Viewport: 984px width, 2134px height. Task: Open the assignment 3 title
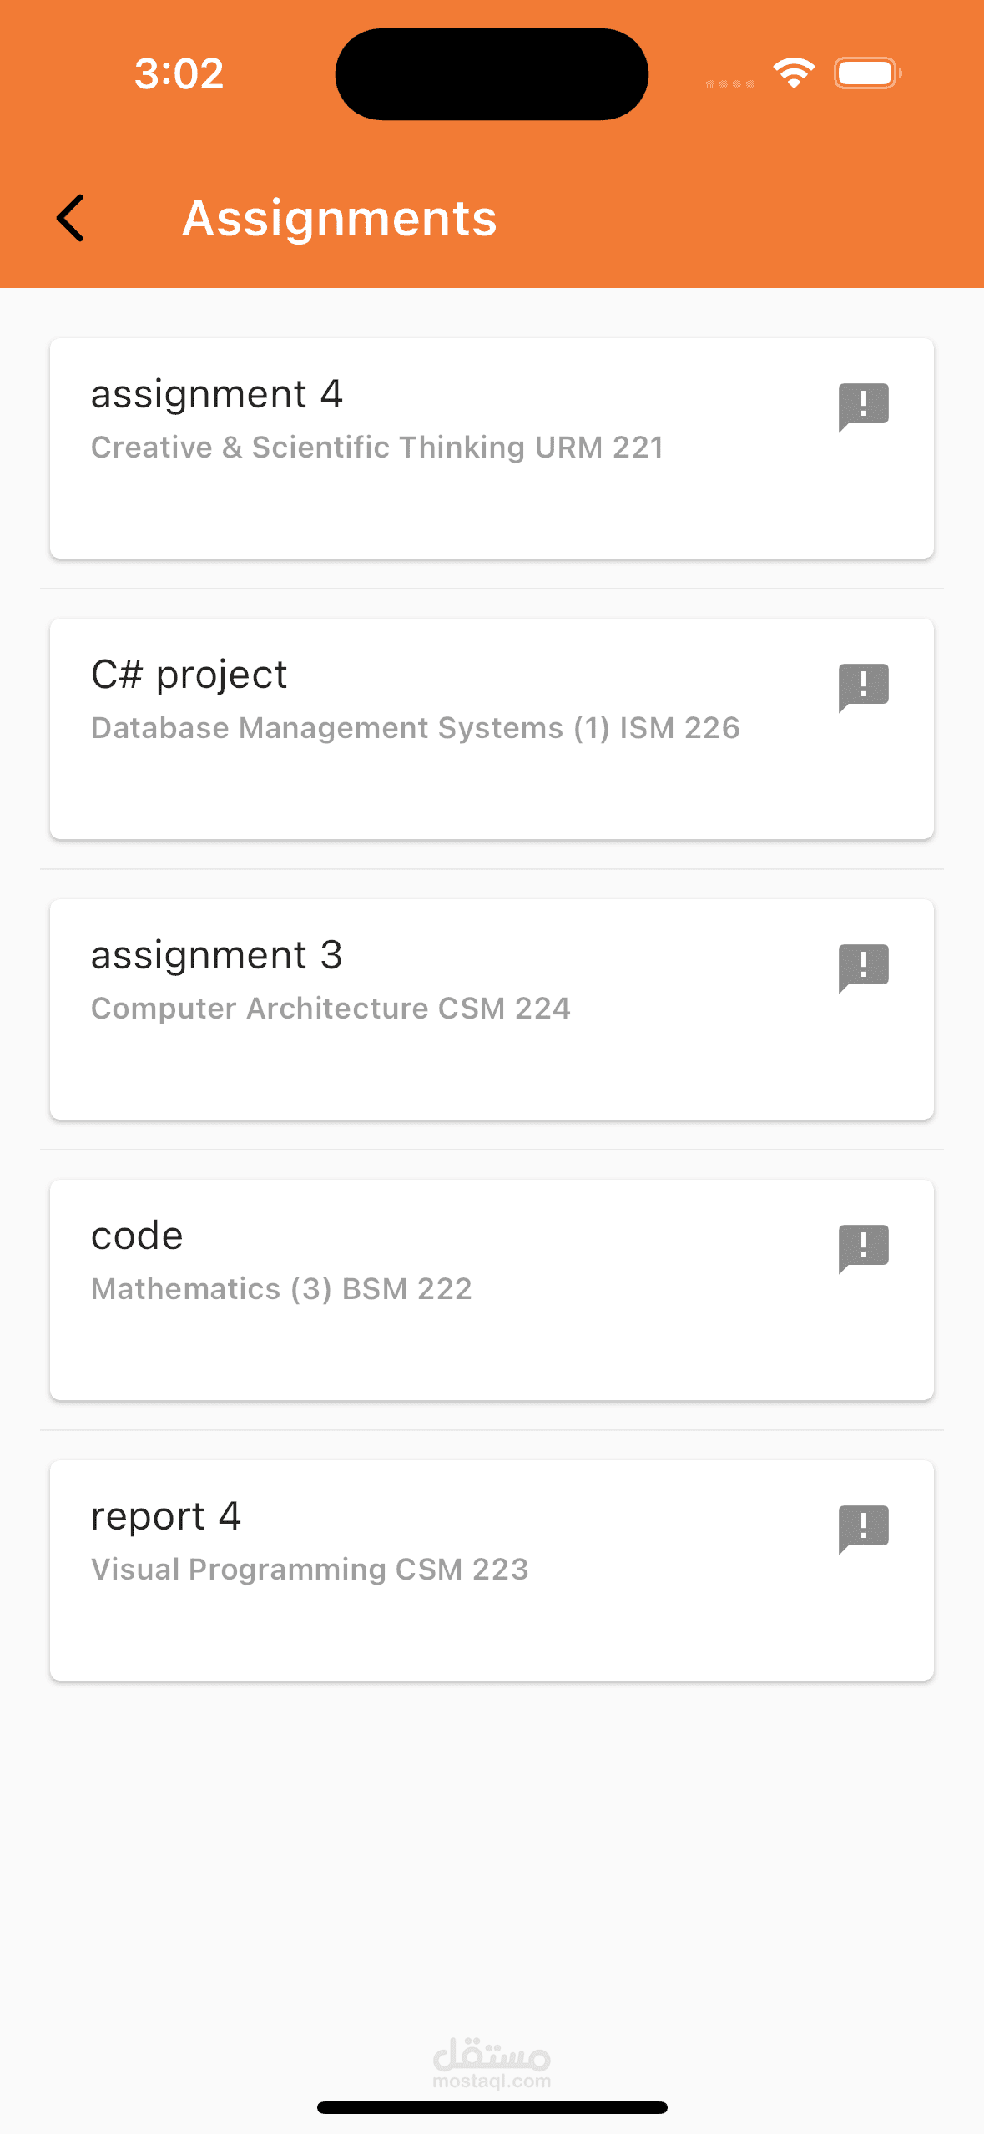[x=217, y=955]
